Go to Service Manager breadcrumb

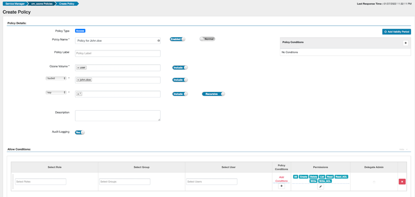(x=15, y=4)
